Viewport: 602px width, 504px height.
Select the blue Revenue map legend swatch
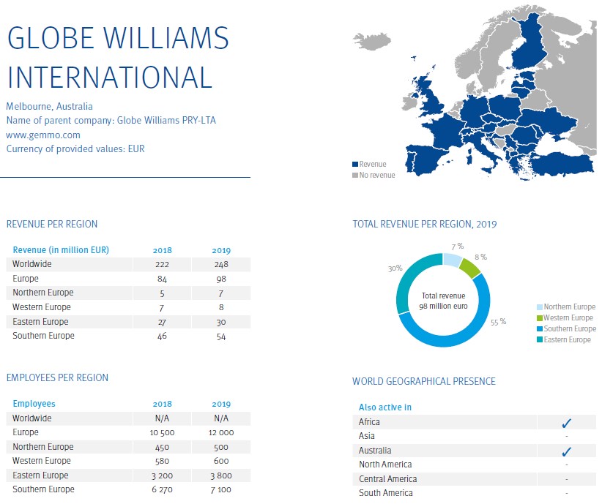pos(355,165)
